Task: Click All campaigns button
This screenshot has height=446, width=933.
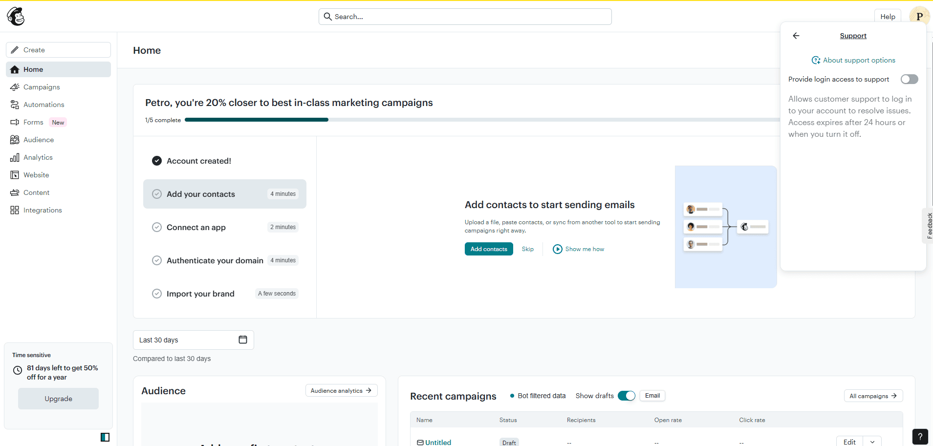Action: (x=873, y=396)
